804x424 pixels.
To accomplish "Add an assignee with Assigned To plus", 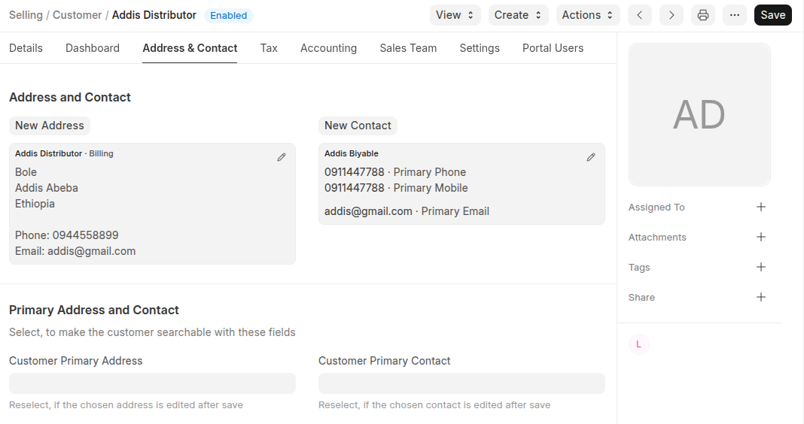I will pyautogui.click(x=760, y=207).
